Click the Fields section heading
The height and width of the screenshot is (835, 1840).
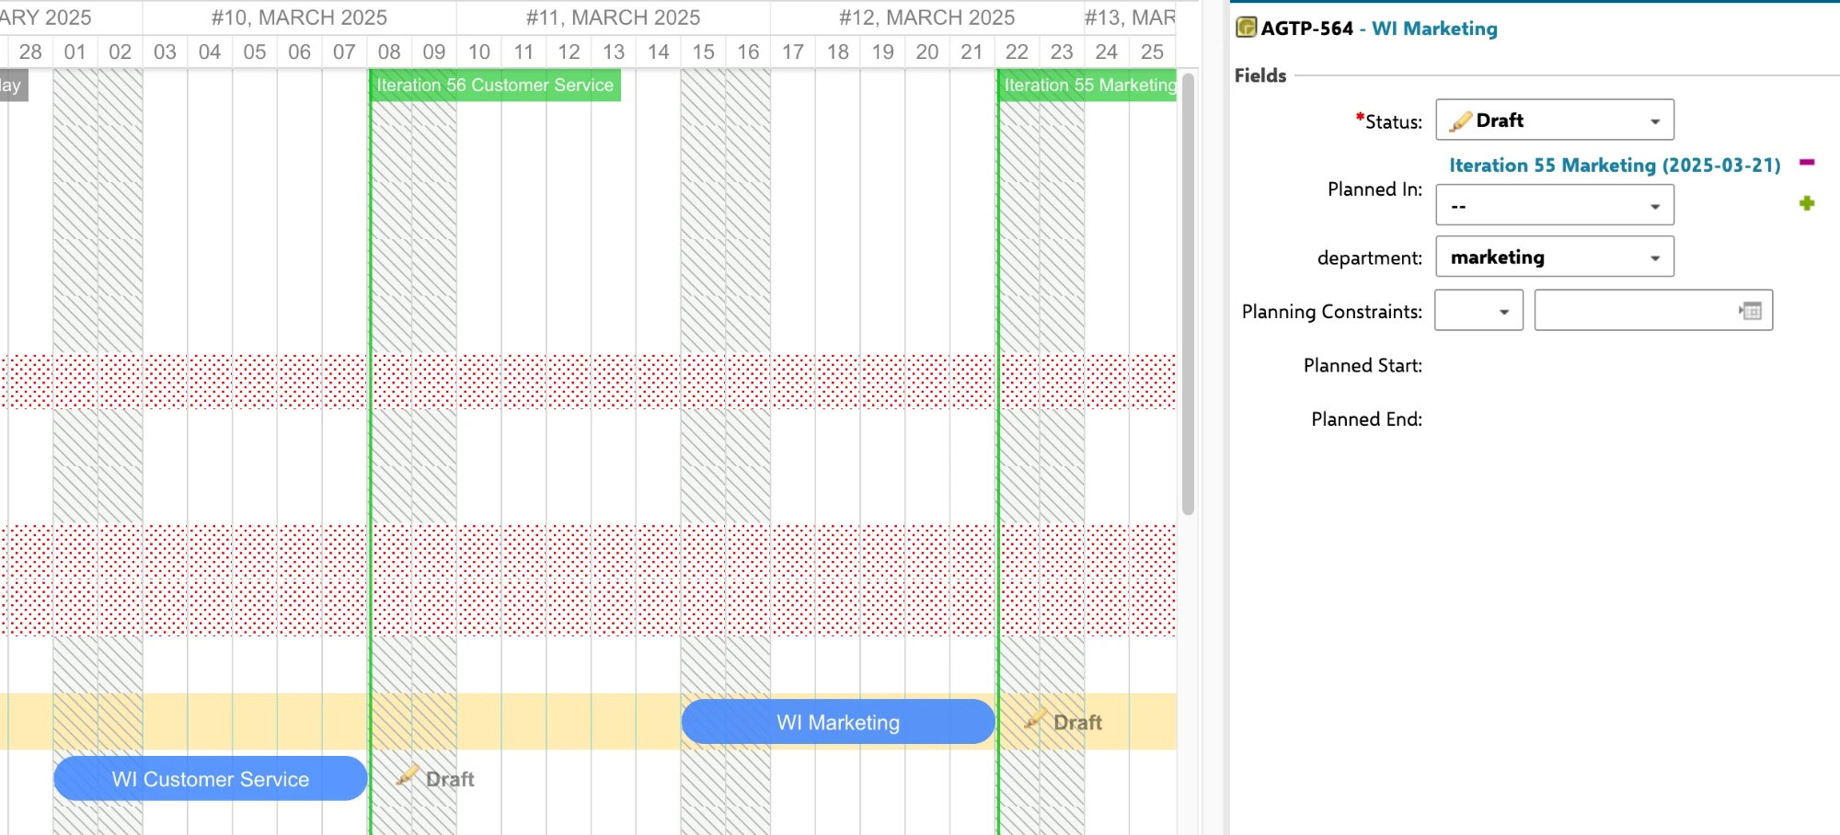[x=1260, y=75]
